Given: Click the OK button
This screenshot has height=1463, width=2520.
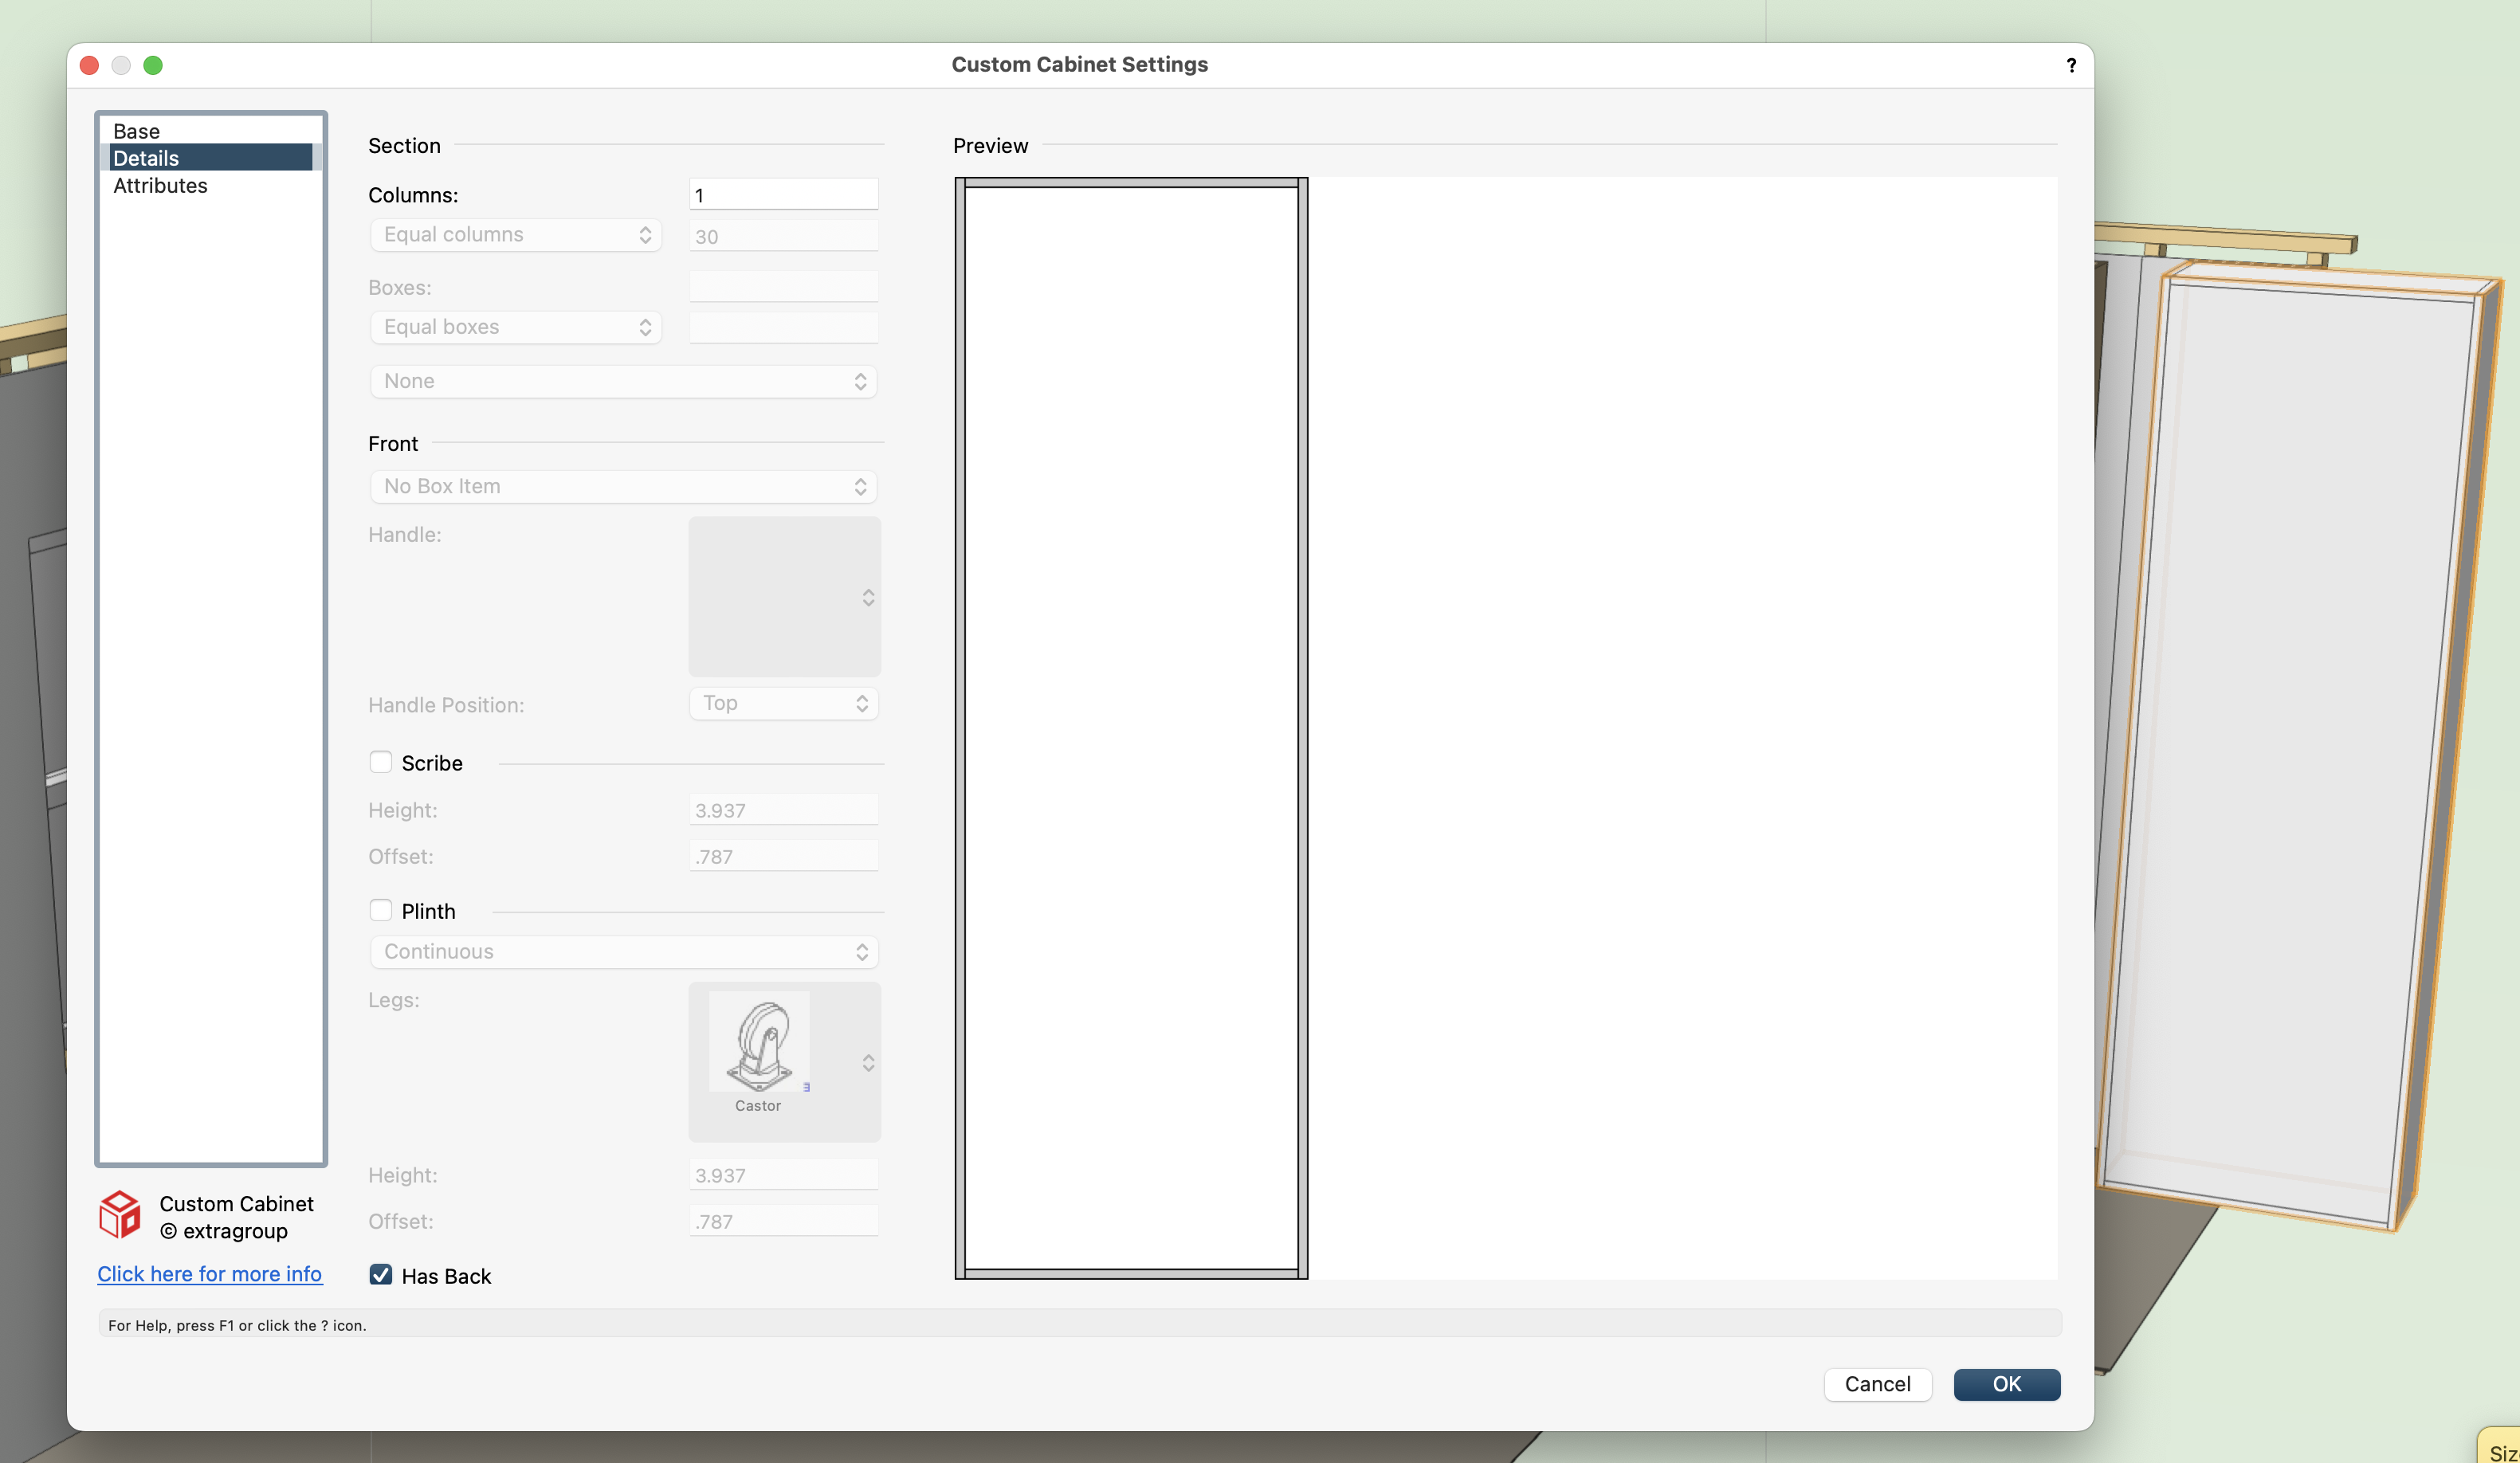Looking at the screenshot, I should click(2006, 1384).
